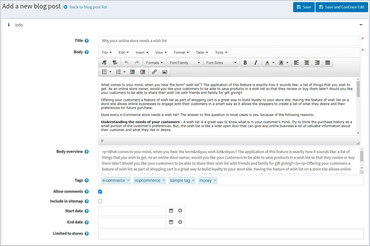Viewport: 370px width, 246px height.
Task: Open the Start date time picker
Action: [180, 211]
